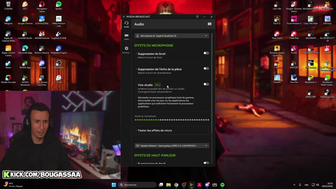This screenshot has height=189, width=336.
Task: Select the Meta Horizon Link desktop icon
Action: click(59, 22)
